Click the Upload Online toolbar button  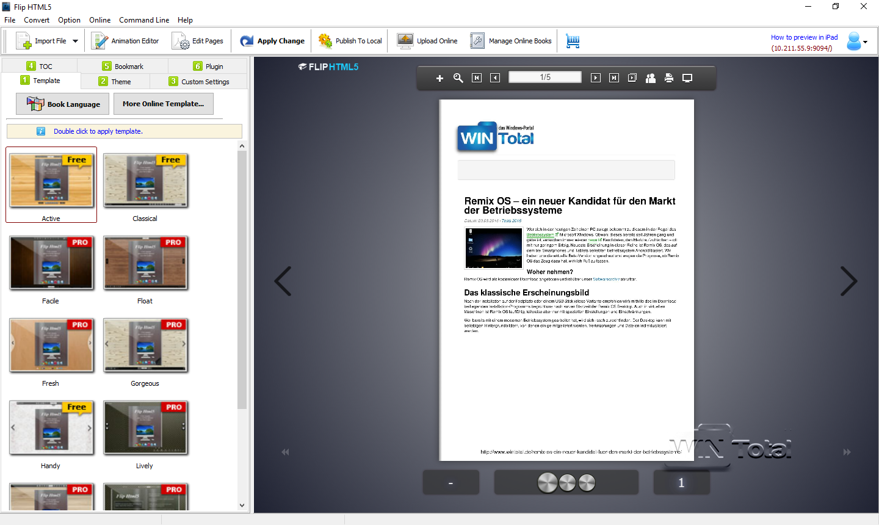coord(427,41)
